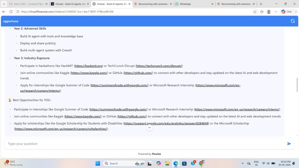The width and height of the screenshot is (299, 168).
Task: Open the Google scholarship support link
Action: (166, 123)
